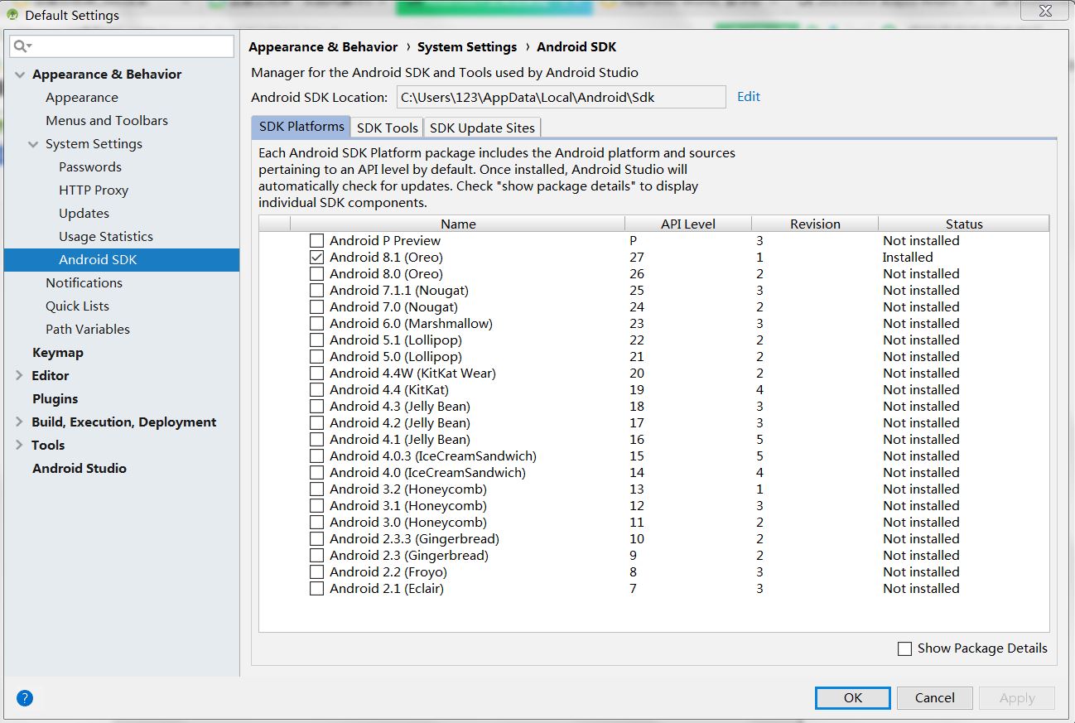This screenshot has height=723, width=1075.
Task: Select the Android 6.0 (Marshmallow) checkbox
Action: point(316,324)
